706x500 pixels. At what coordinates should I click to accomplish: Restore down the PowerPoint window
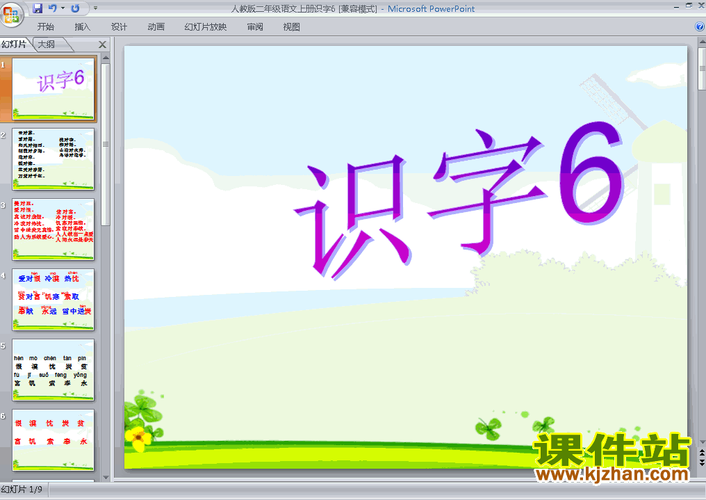[x=689, y=6]
